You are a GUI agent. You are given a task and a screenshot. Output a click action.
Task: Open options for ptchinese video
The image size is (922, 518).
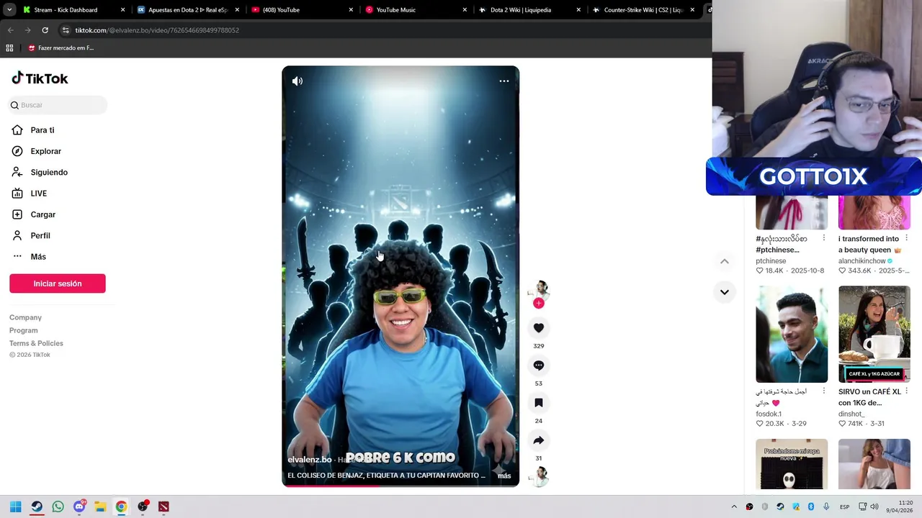(824, 238)
